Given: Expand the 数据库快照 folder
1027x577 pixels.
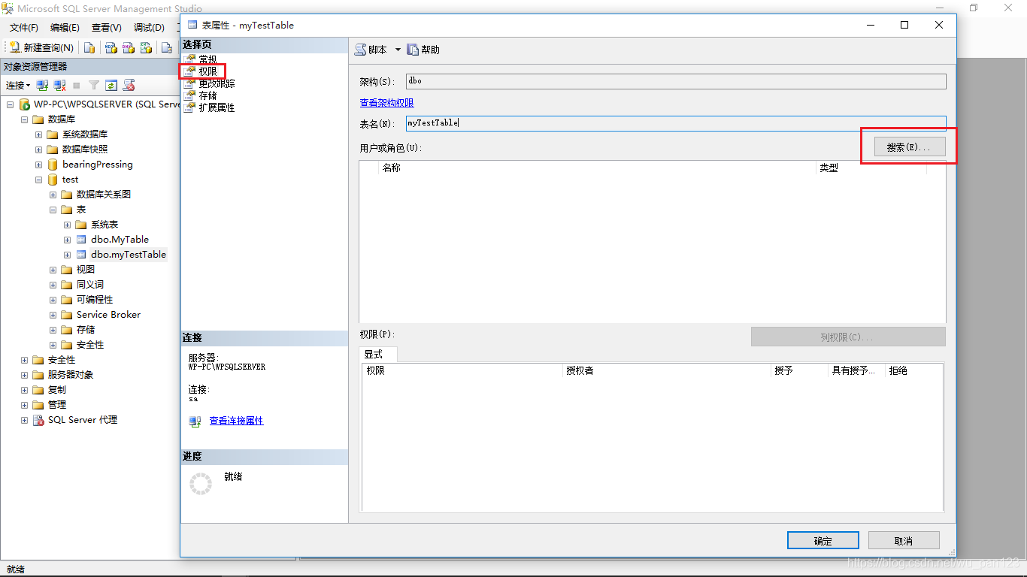Looking at the screenshot, I should pyautogui.click(x=38, y=150).
